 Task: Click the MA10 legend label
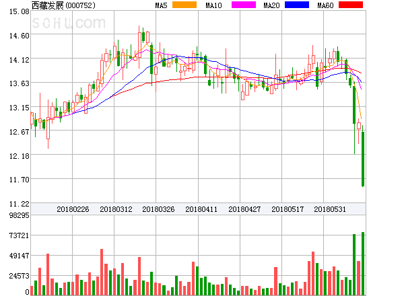click(213, 5)
